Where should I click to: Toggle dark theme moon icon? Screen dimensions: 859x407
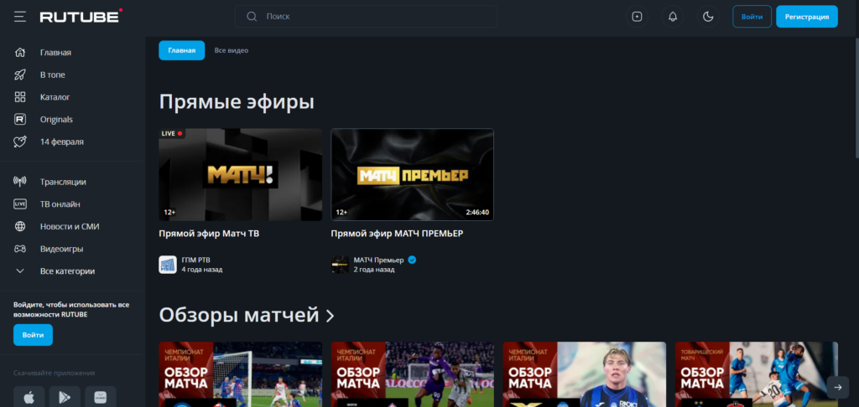click(x=708, y=17)
